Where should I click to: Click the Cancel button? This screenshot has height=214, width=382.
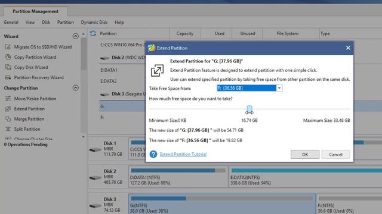[x=335, y=155]
